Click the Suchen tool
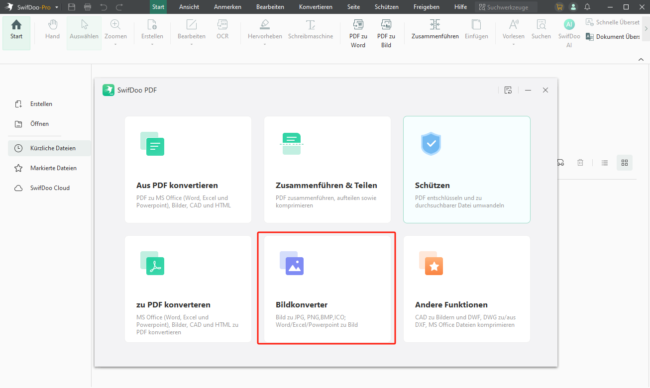This screenshot has height=388, width=650. 541,30
